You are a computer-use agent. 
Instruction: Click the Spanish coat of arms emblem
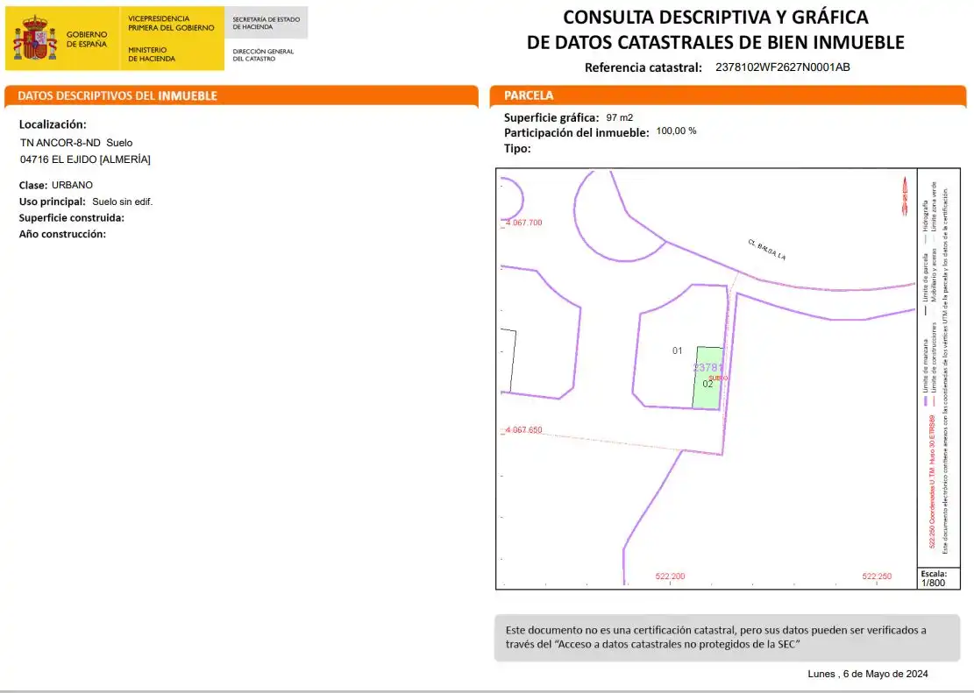tap(35, 39)
